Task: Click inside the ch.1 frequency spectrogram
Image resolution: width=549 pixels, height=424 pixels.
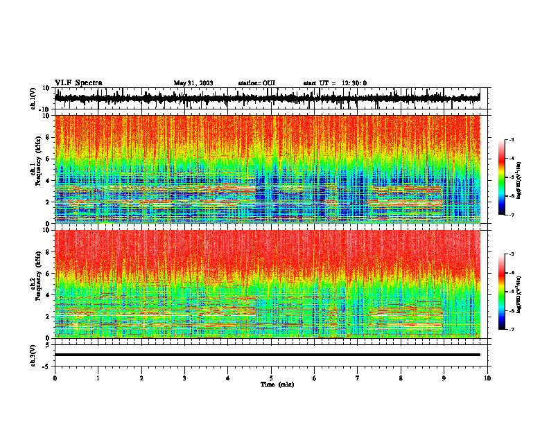Action: pos(267,169)
